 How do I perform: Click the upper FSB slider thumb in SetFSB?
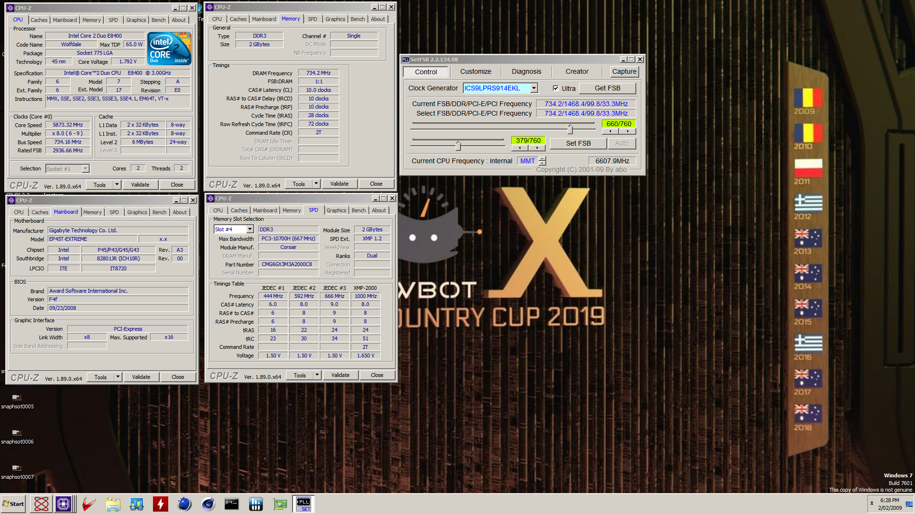[570, 128]
